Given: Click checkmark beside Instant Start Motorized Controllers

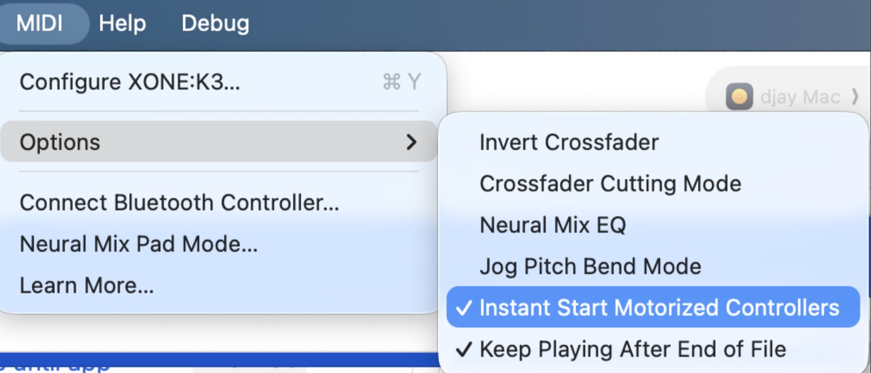Looking at the screenshot, I should pyautogui.click(x=463, y=308).
